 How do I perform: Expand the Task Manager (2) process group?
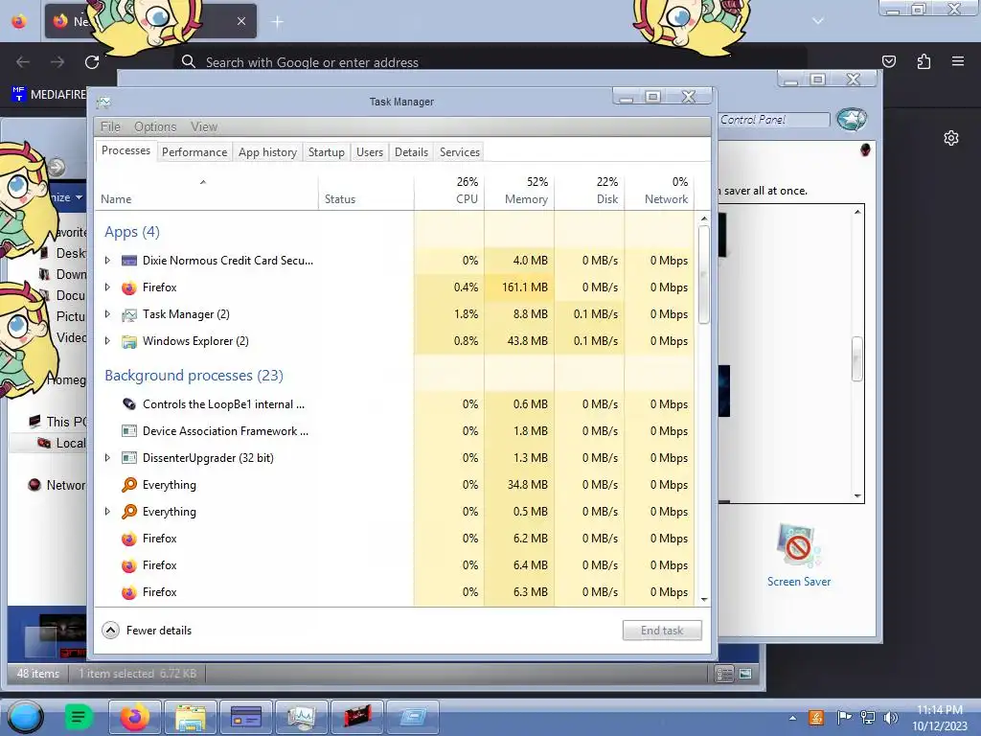[107, 314]
